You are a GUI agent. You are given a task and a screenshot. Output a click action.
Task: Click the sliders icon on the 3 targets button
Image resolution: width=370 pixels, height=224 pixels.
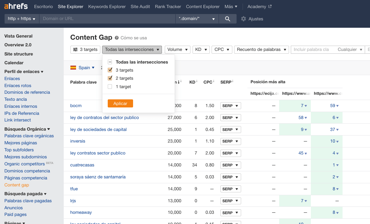76,50
